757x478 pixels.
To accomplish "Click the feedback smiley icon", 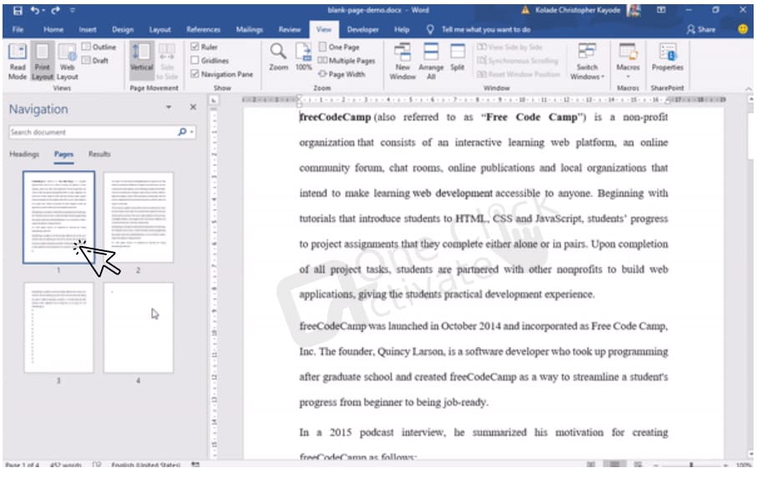I will tap(743, 29).
